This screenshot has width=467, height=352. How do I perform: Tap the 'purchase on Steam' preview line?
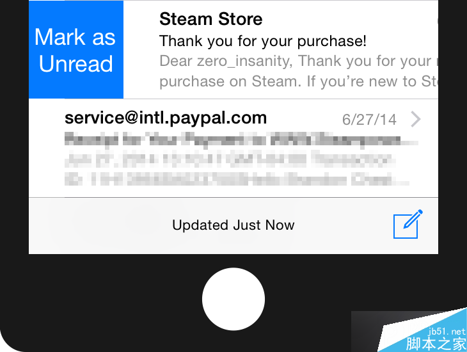tap(298, 81)
